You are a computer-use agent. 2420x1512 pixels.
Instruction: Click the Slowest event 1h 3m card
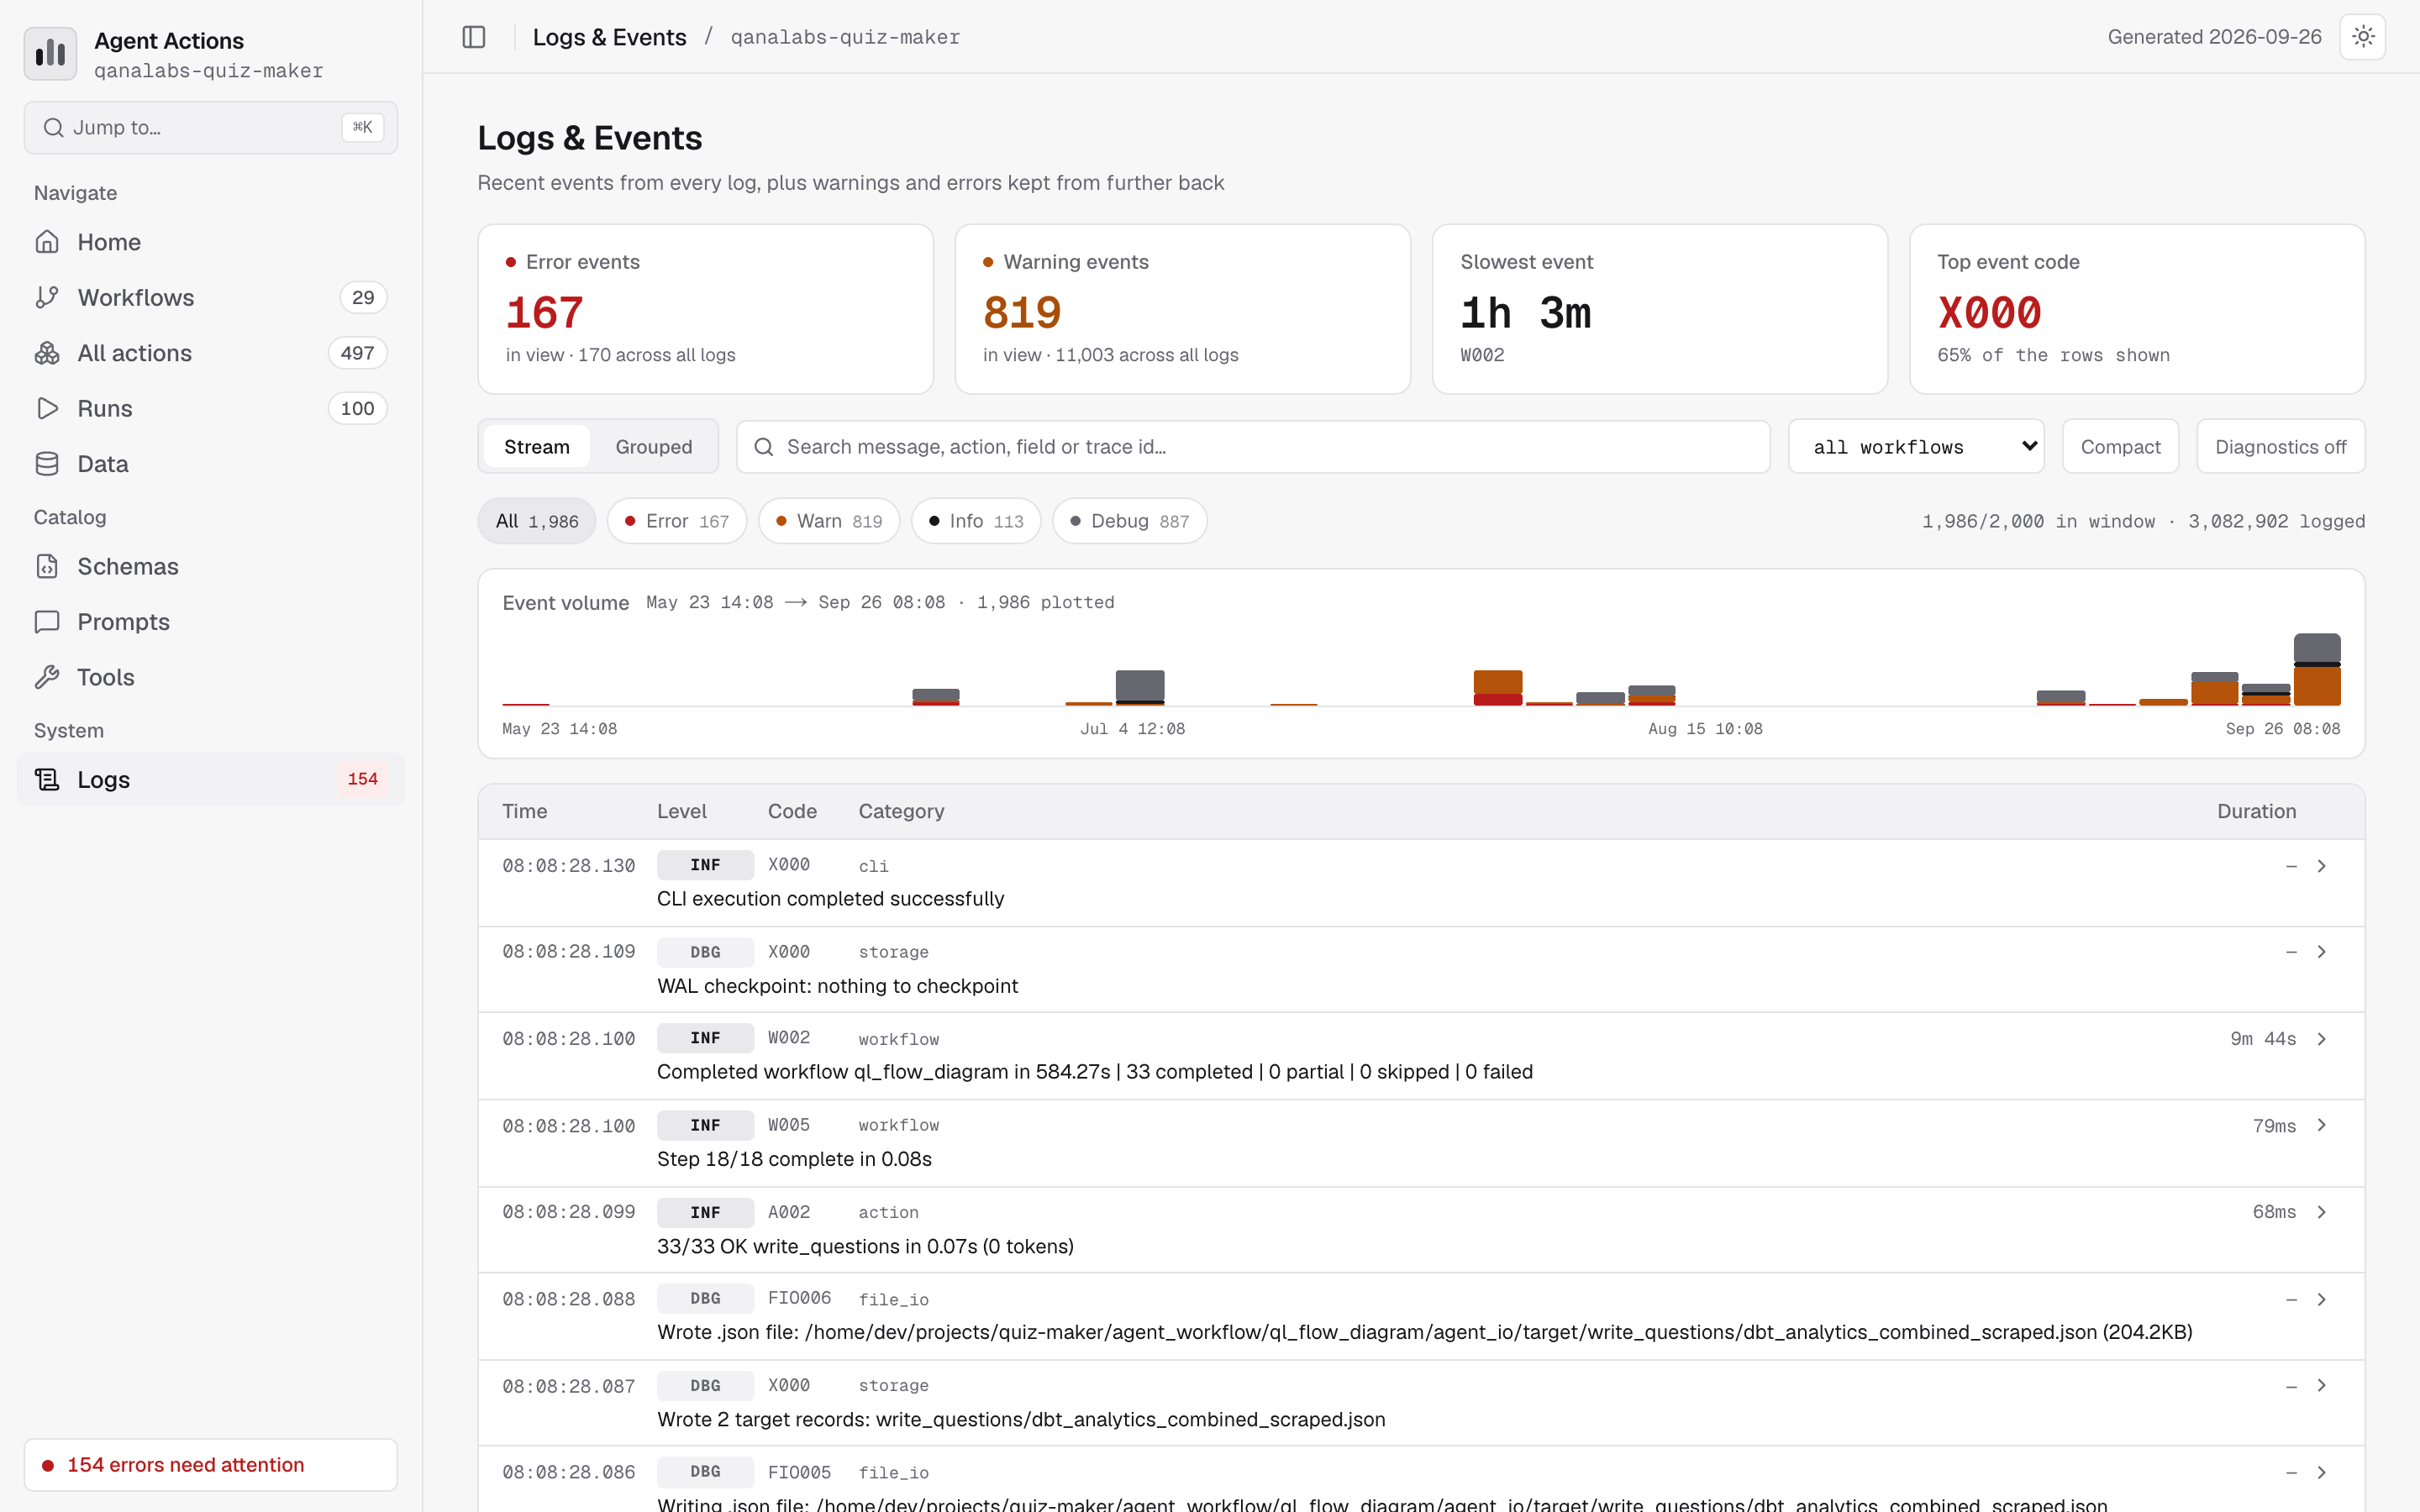pyautogui.click(x=1660, y=309)
